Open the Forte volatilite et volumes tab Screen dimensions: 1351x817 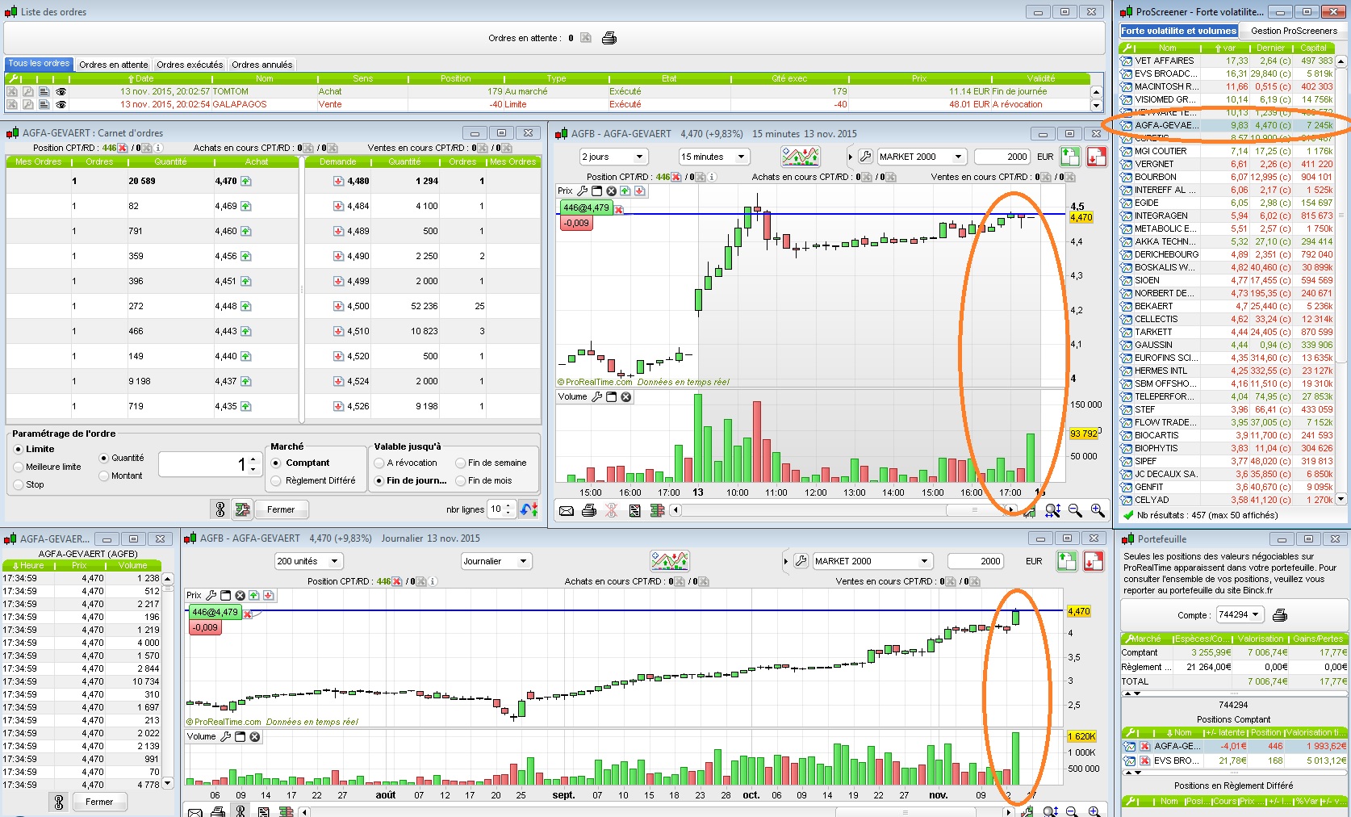[x=1178, y=31]
